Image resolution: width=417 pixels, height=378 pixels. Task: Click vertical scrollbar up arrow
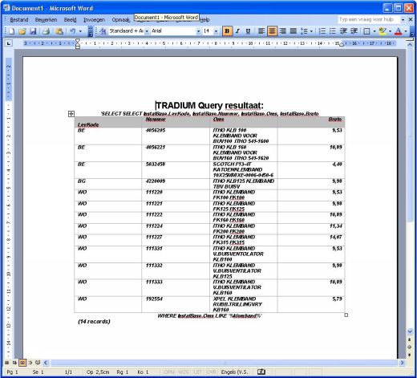(410, 45)
